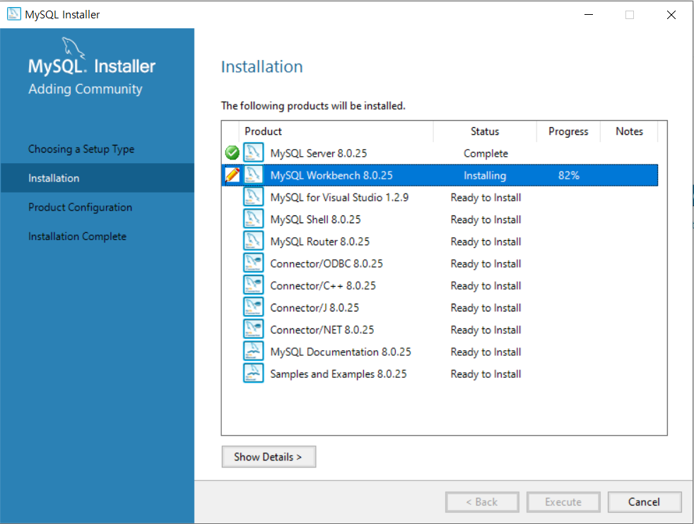Click the 82% progress value for Workbench
Screen dimensions: 694x524
pyautogui.click(x=569, y=176)
